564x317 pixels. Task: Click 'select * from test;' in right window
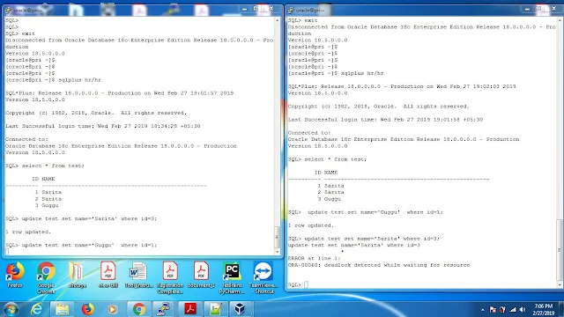pyautogui.click(x=336, y=159)
